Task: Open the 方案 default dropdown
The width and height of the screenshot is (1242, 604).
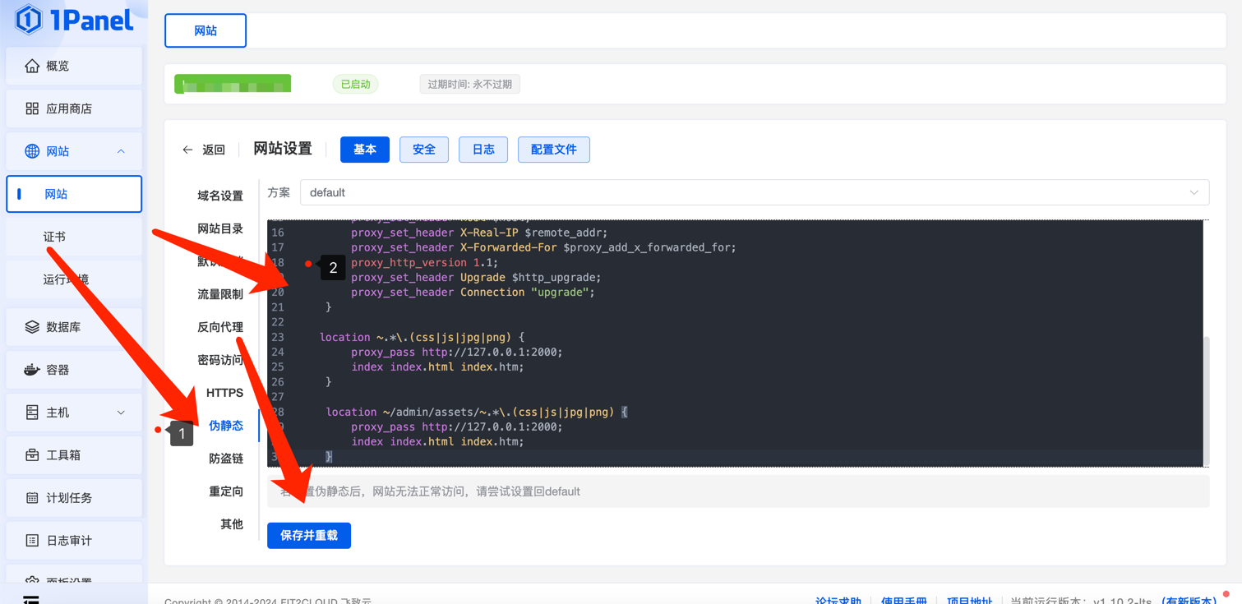Action: point(754,192)
